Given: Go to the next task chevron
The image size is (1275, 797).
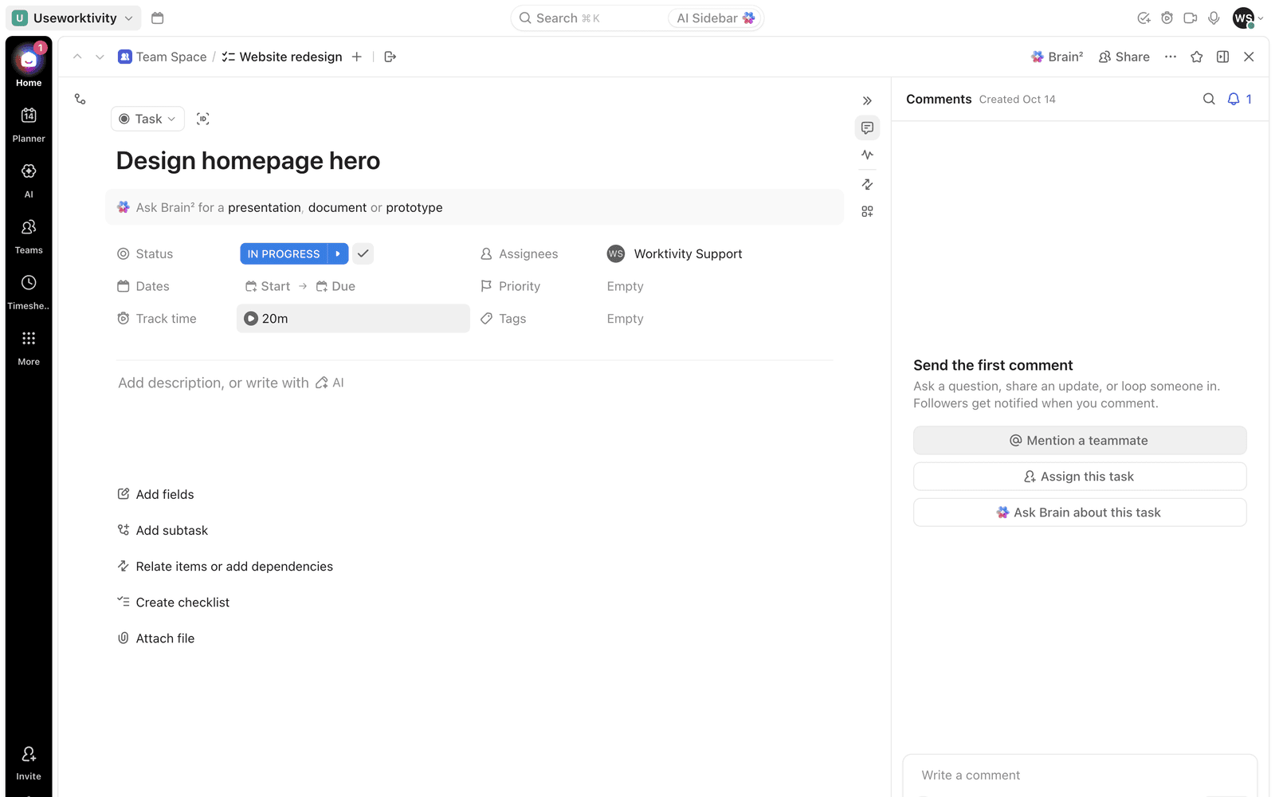Looking at the screenshot, I should click(x=100, y=57).
